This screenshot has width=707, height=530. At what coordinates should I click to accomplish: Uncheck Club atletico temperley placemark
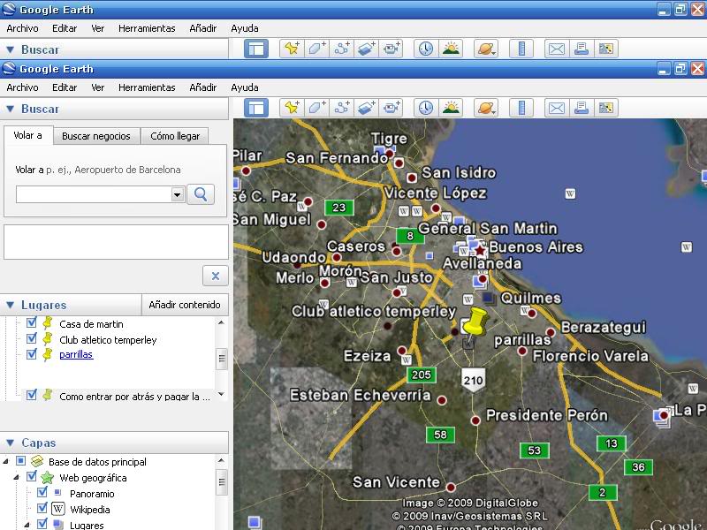32,338
